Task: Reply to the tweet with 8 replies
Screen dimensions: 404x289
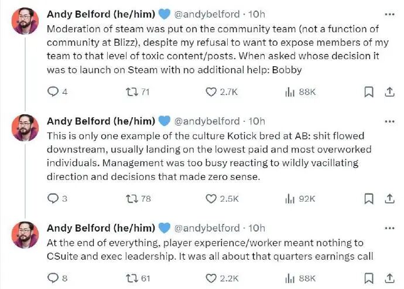Action: coord(53,278)
